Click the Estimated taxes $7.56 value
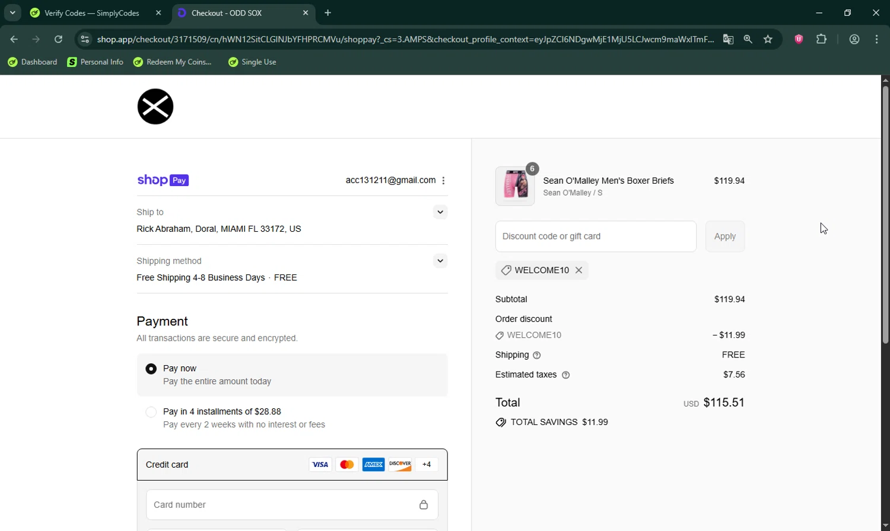 pyautogui.click(x=734, y=375)
